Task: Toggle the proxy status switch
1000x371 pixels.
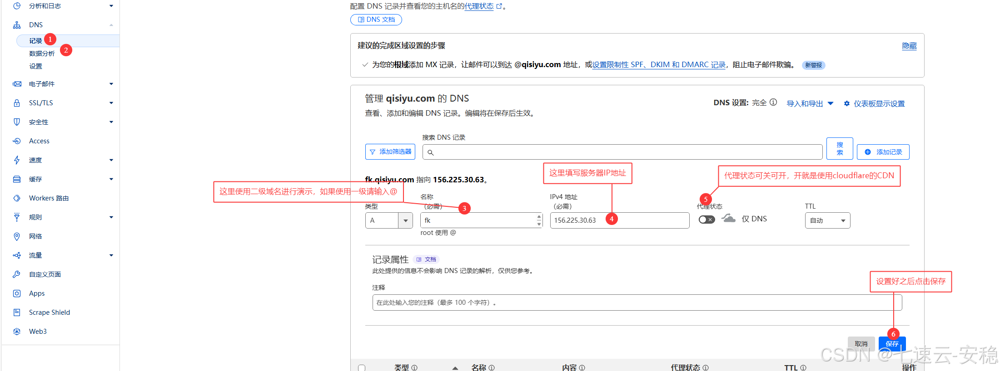Action: click(706, 220)
